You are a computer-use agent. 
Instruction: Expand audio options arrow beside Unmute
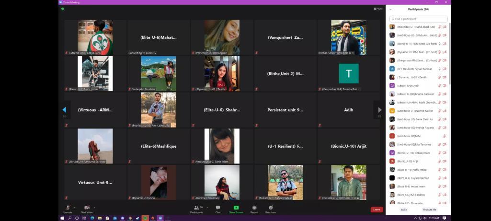(74, 208)
